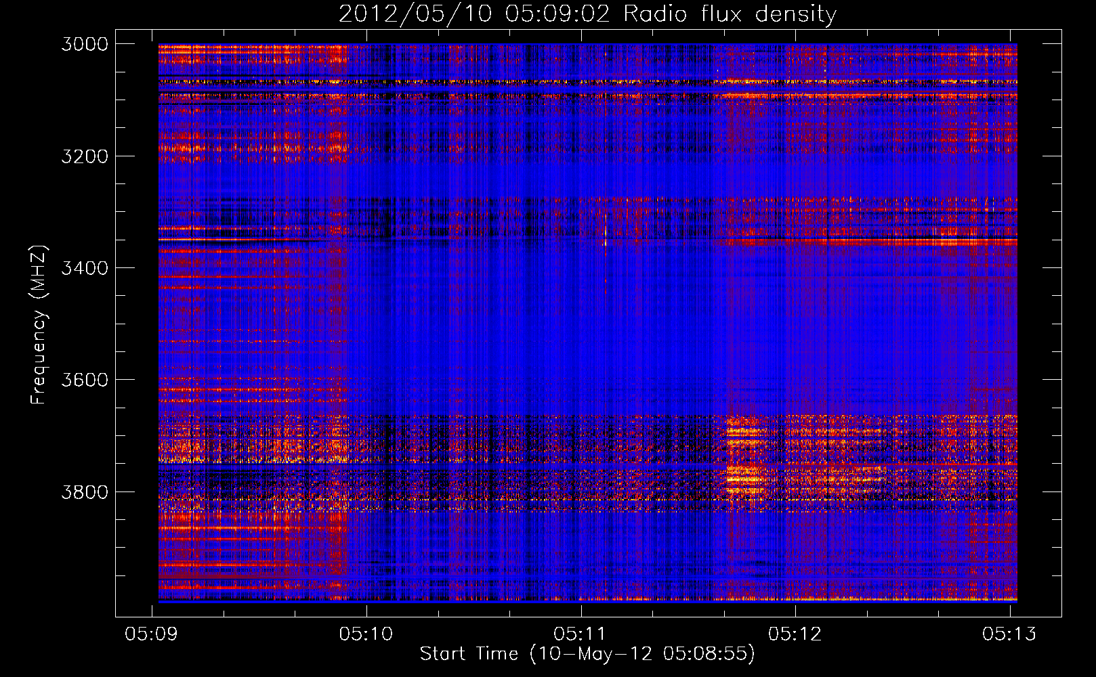
Task: Click the 05:12 time axis label
Action: point(795,634)
